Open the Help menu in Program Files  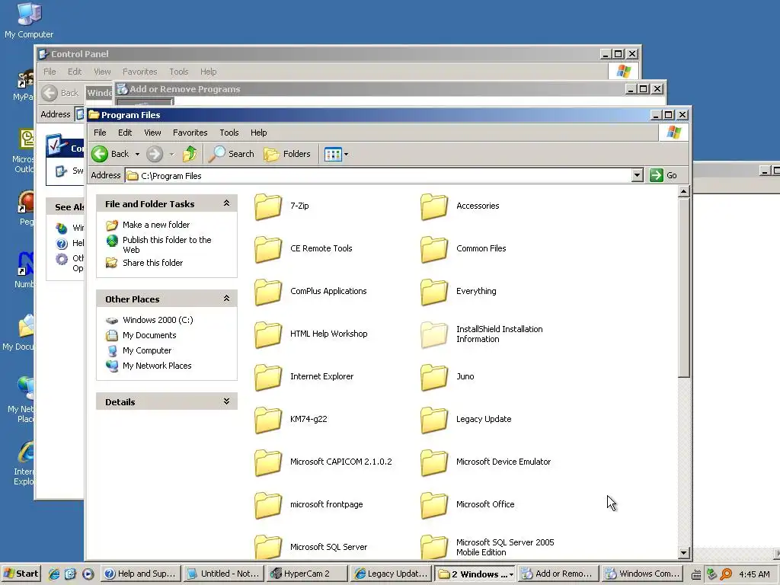258,133
